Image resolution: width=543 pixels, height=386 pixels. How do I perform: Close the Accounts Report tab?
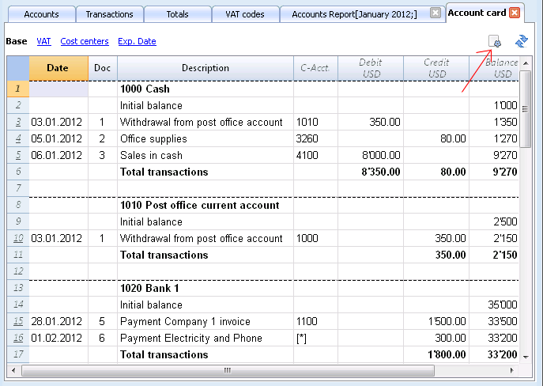pyautogui.click(x=436, y=13)
